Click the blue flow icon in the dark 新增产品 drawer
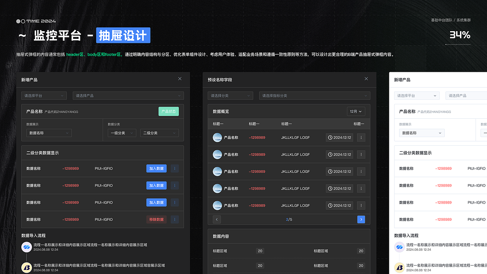The image size is (487, 274). point(27,247)
